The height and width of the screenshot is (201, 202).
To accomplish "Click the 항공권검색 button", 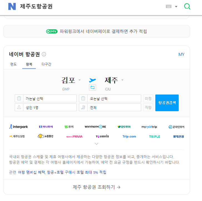I will [167, 103].
